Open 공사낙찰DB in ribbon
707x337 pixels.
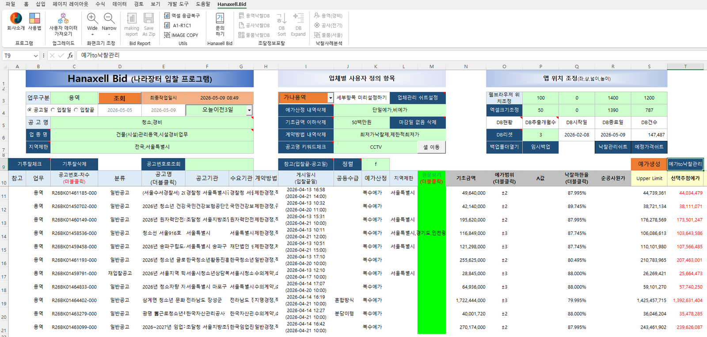click(254, 25)
